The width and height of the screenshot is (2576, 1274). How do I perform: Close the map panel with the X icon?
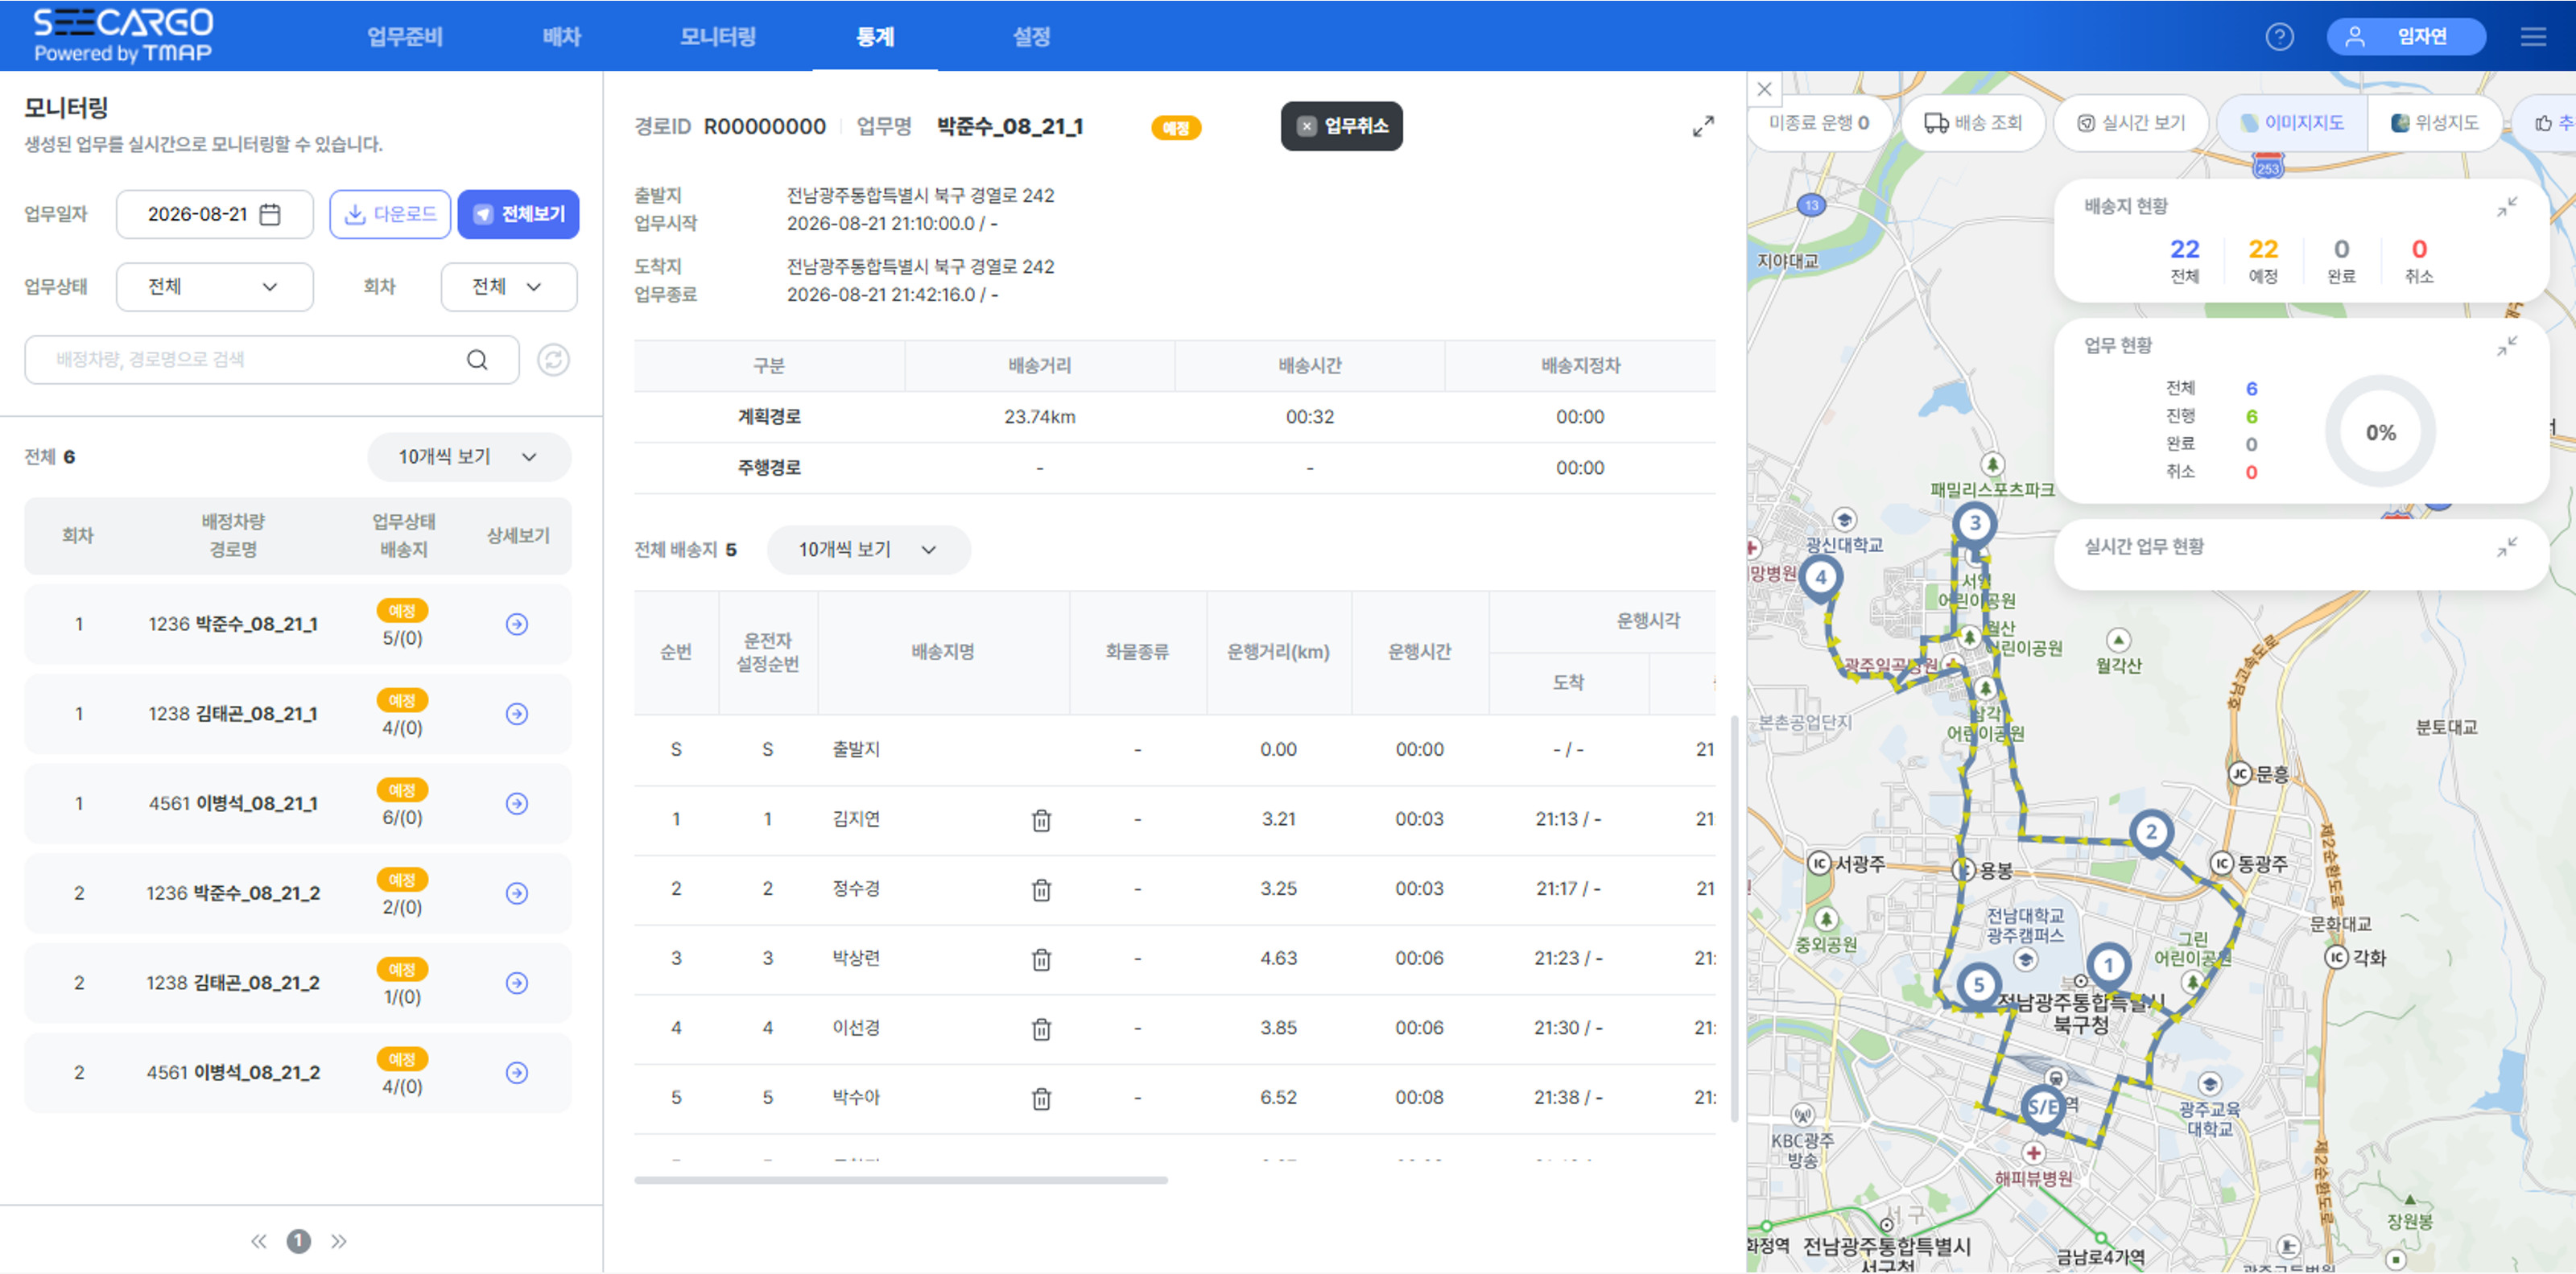pos(1764,89)
